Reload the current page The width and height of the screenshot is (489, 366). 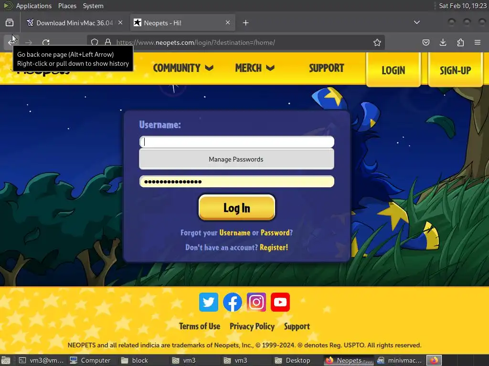pyautogui.click(x=46, y=42)
